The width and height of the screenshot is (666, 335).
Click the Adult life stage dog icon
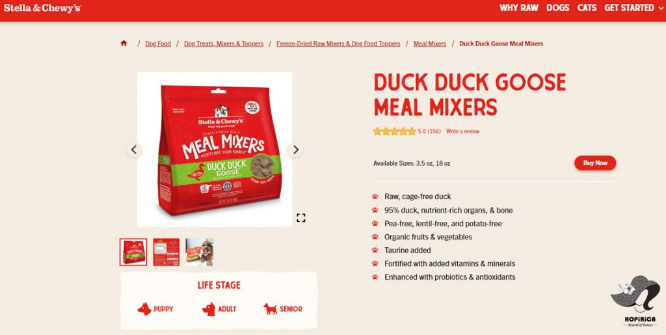[209, 309]
